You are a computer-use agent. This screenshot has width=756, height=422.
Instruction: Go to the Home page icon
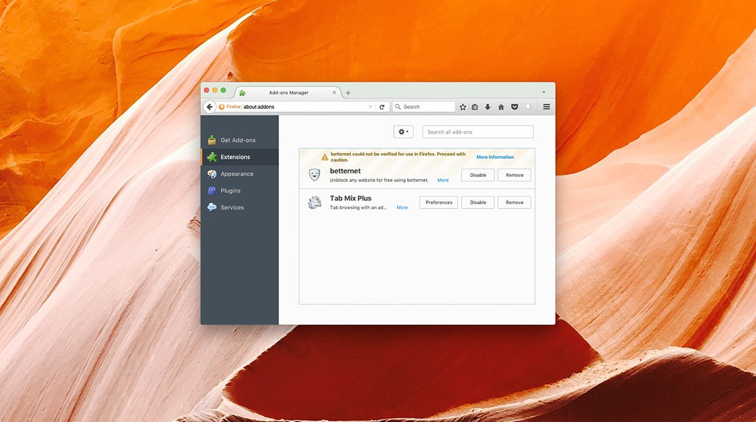tap(501, 107)
